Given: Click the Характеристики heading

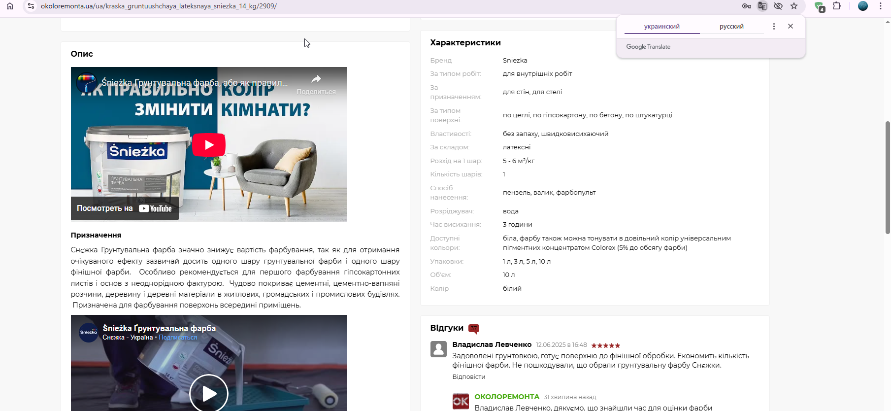Looking at the screenshot, I should click(465, 42).
